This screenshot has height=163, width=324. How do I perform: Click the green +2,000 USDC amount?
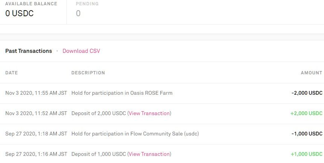(x=306, y=113)
